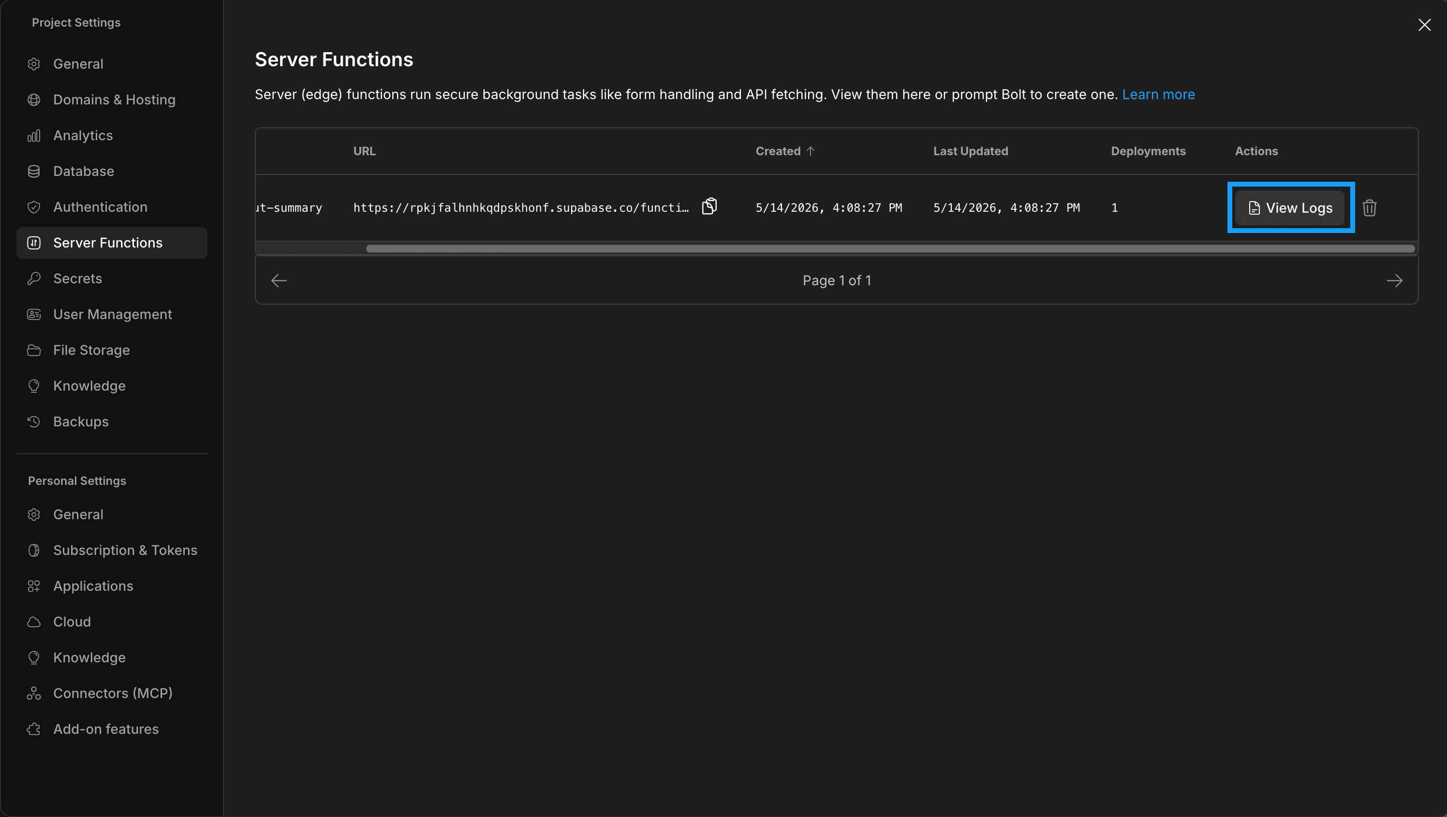Open Cloud personal settings
The image size is (1447, 817).
(x=112, y=622)
